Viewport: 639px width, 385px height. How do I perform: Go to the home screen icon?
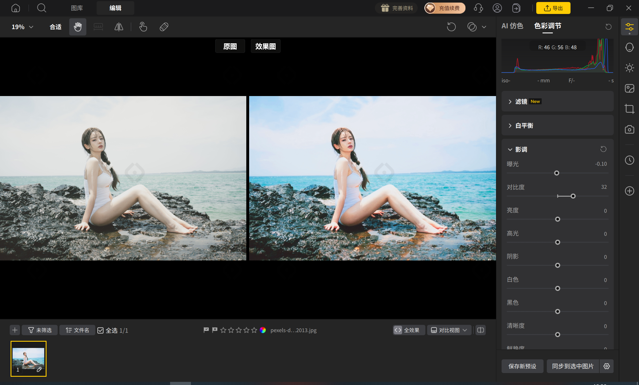click(x=16, y=8)
